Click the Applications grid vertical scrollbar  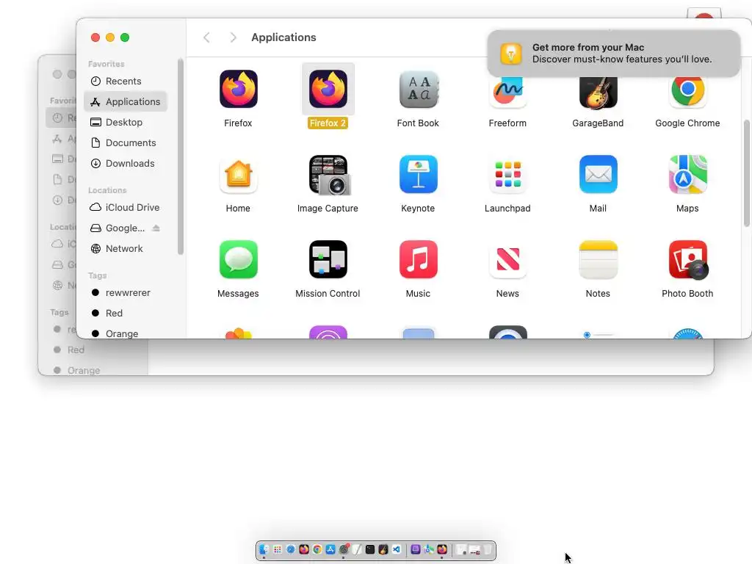(747, 173)
